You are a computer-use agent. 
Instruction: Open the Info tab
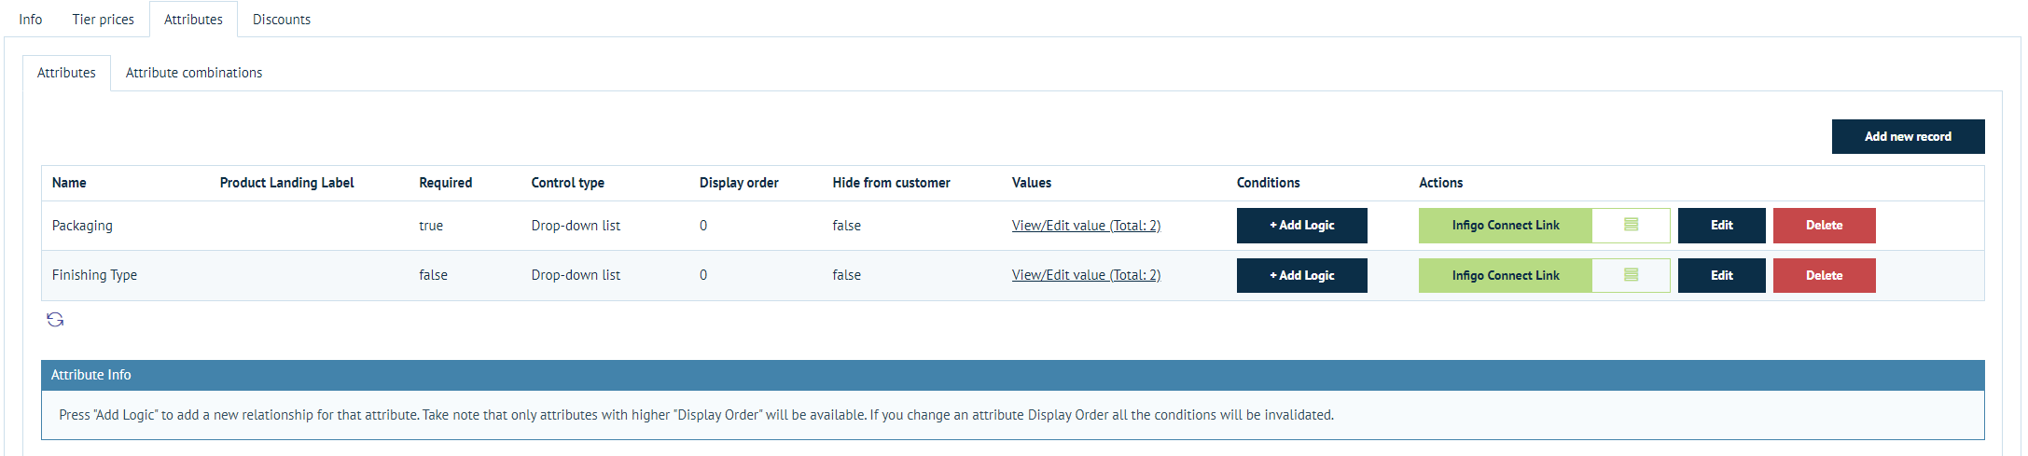[x=31, y=20]
